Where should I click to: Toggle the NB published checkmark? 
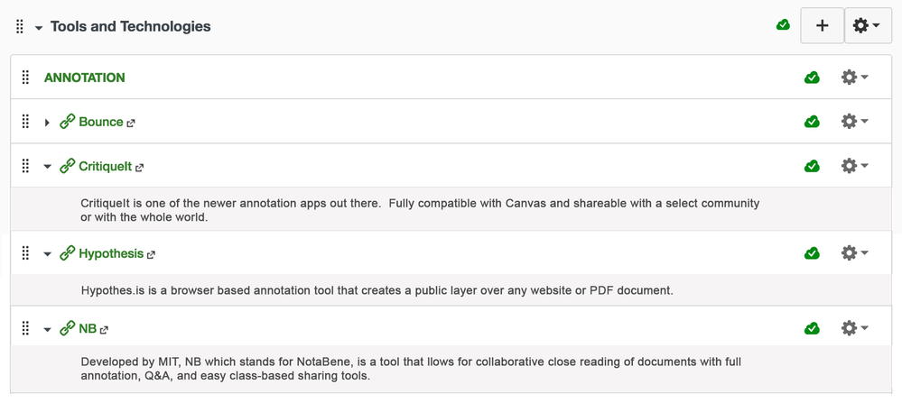click(x=812, y=329)
